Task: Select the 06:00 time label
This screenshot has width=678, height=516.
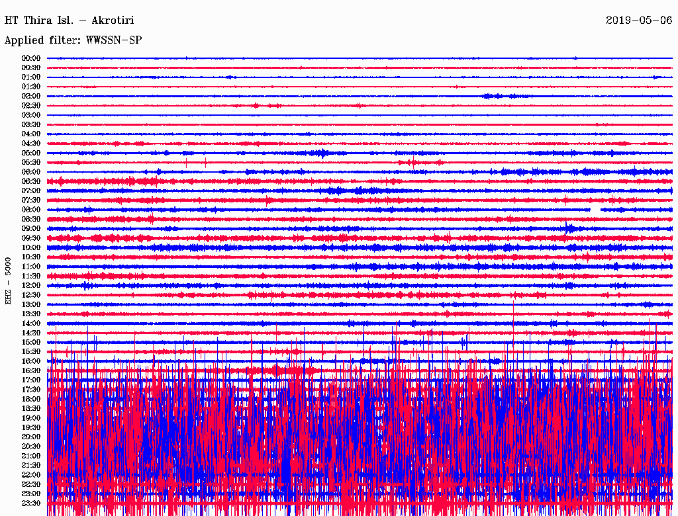Action: 31,171
